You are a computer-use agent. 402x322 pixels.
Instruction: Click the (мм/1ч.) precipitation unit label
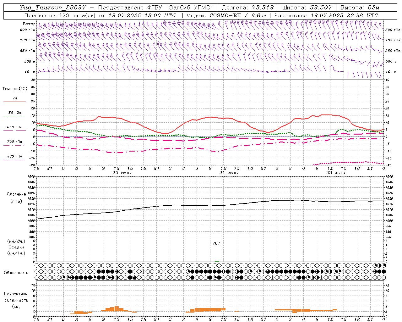[x=16, y=253]
